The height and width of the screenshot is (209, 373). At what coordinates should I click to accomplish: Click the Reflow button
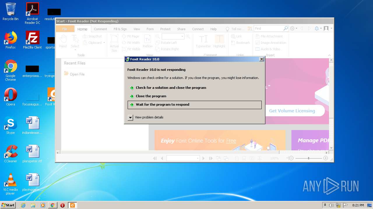148,41
